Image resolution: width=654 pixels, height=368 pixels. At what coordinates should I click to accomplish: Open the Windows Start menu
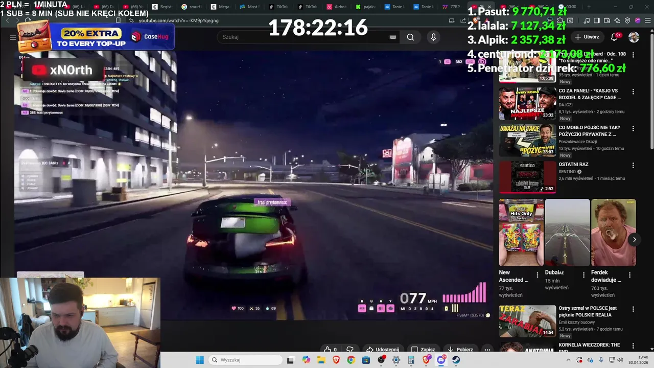click(x=199, y=360)
